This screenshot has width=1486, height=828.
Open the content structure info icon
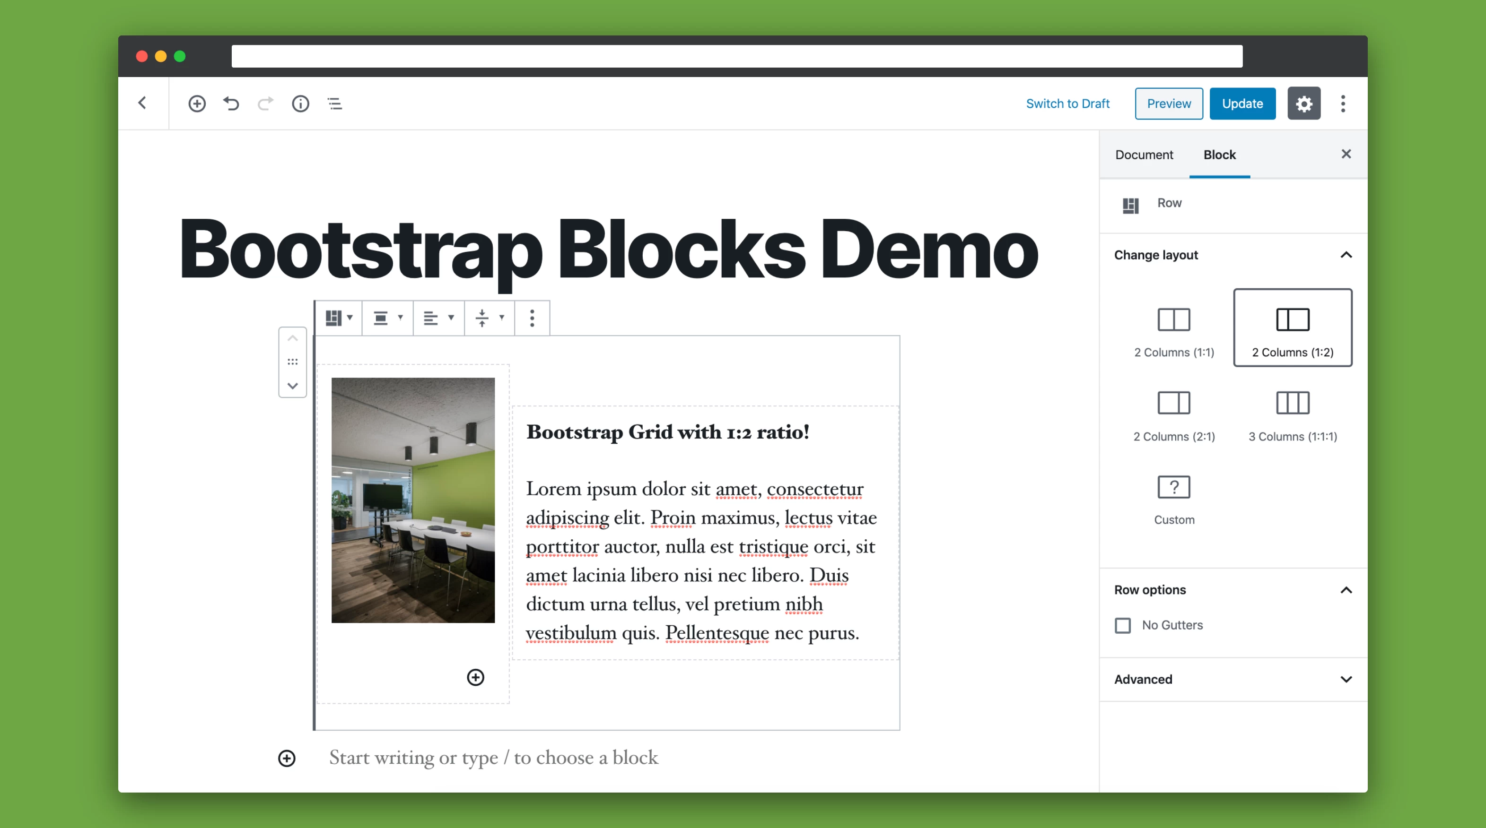[300, 104]
